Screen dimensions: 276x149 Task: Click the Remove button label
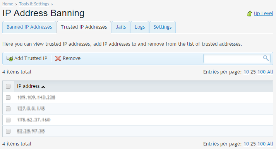(x=72, y=58)
